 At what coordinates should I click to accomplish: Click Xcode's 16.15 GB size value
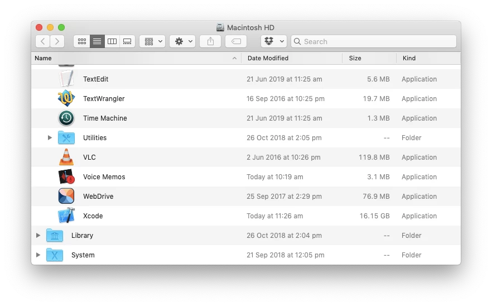point(375,216)
